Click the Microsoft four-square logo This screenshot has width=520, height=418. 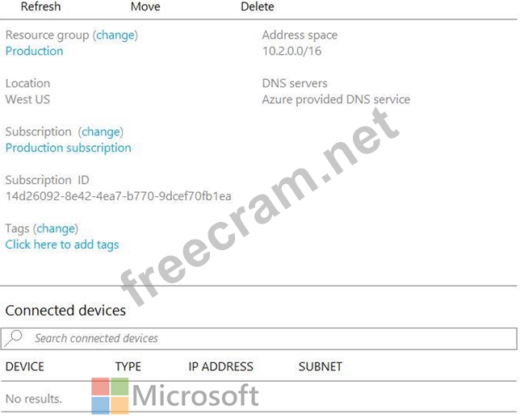[x=110, y=395]
